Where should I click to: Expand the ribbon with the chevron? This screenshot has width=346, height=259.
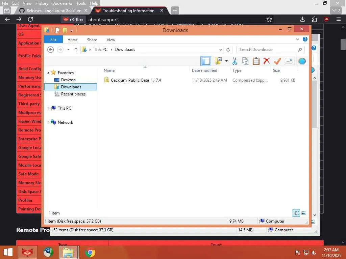(297, 39)
